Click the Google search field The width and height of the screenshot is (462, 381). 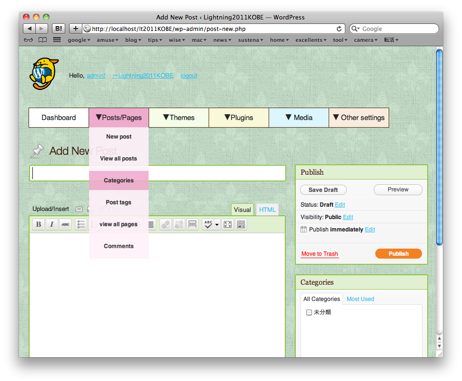[394, 29]
